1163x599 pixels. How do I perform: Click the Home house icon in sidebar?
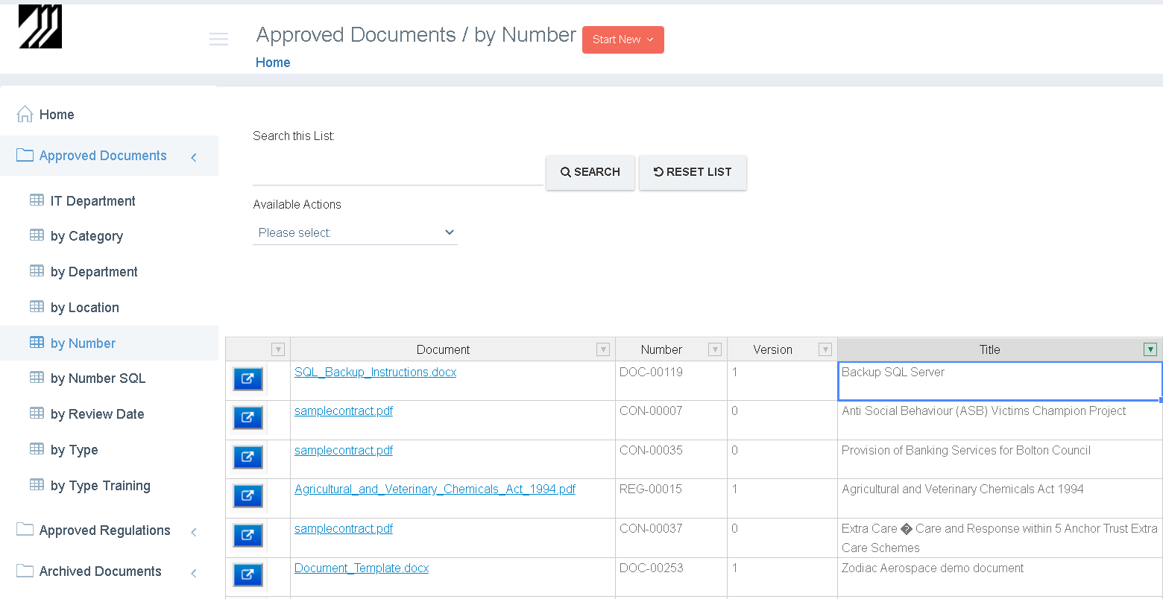(25, 114)
